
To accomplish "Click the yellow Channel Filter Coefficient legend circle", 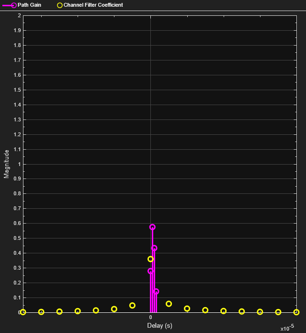I will [x=59, y=5].
